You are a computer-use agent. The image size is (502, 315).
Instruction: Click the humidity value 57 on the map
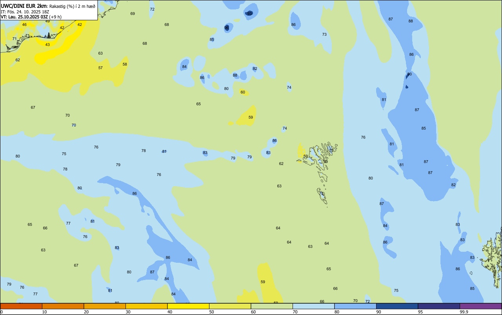tap(100, 68)
